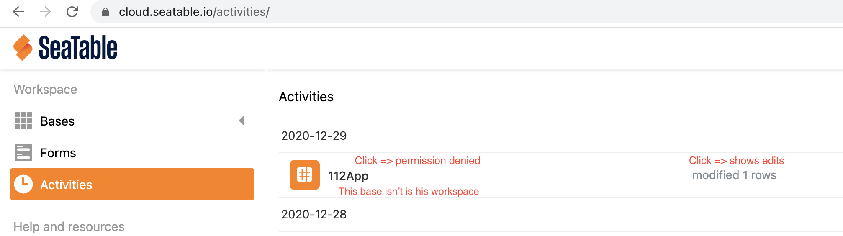Click the 2020-12-28 date header

(x=314, y=214)
